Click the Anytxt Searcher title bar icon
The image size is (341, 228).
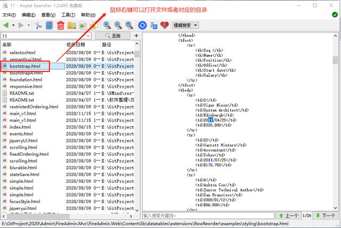click(5, 5)
